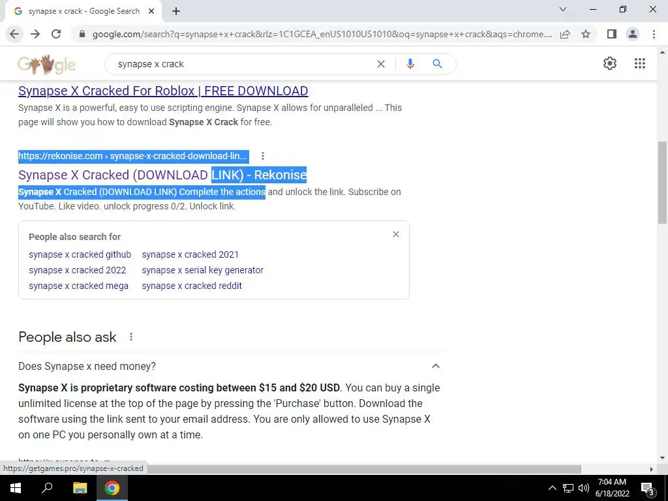Image resolution: width=668 pixels, height=501 pixels.
Task: Click the scroll up arrow
Action: [662, 52]
